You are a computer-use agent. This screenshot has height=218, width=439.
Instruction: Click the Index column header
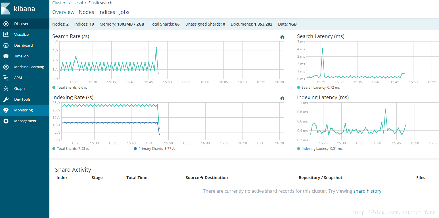tap(62, 178)
